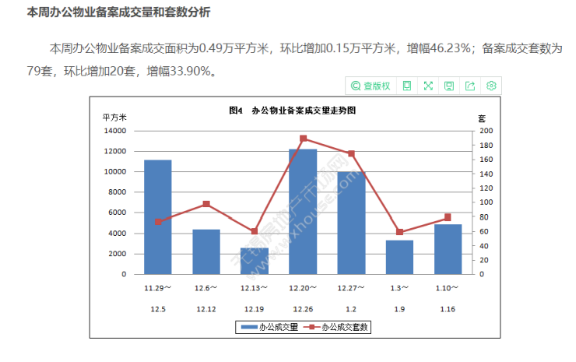
Task: Click the red line marker at 12.6~12.12
Action: click(206, 204)
